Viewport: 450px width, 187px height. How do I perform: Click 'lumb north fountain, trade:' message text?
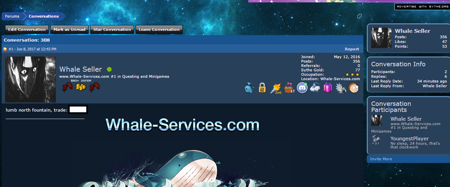36,110
